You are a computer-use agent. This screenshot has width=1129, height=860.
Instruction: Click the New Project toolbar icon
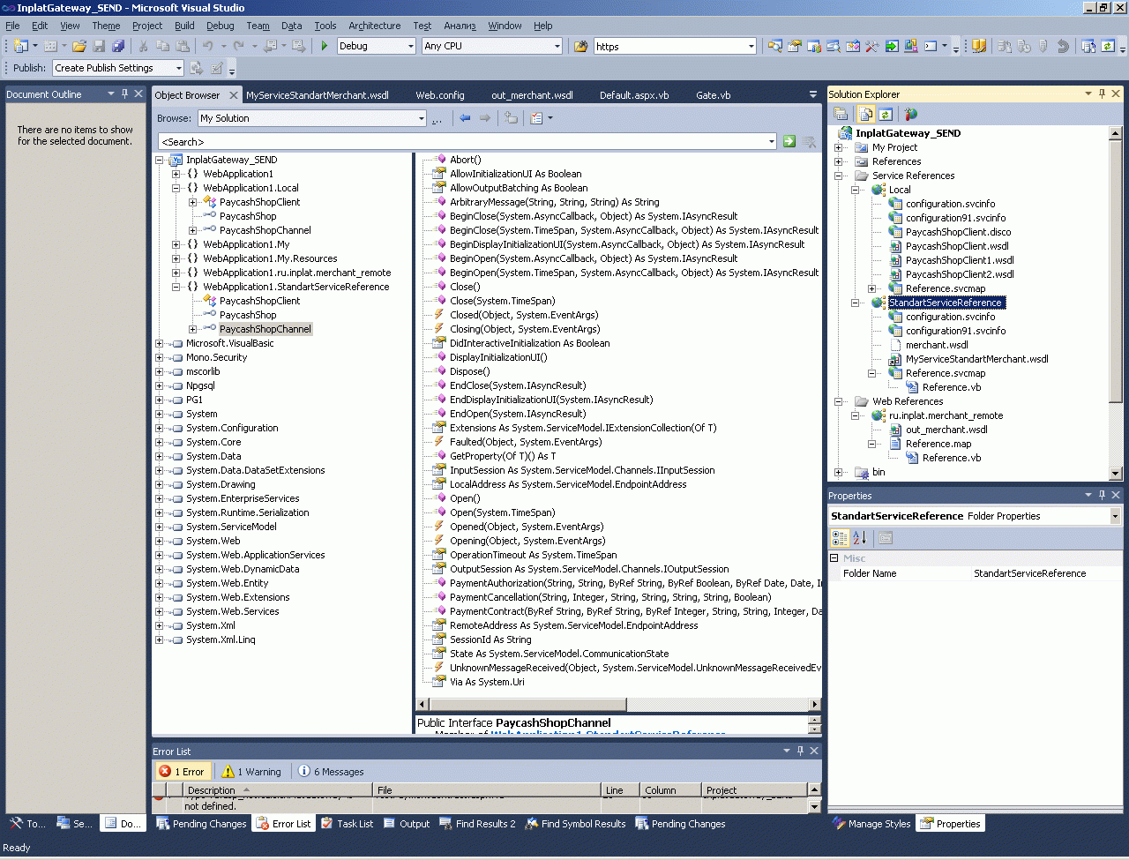click(x=21, y=46)
